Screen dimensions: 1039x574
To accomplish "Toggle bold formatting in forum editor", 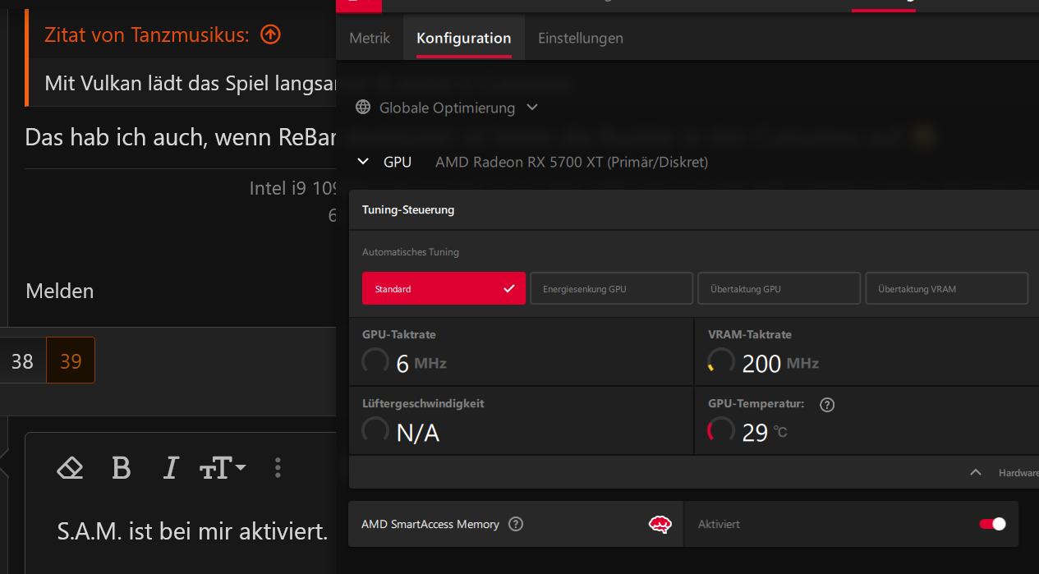I will (x=122, y=468).
